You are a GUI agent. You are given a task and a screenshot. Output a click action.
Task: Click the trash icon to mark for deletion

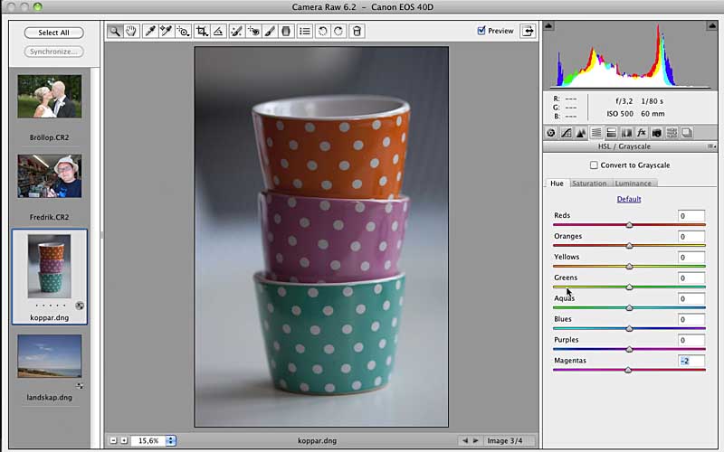coord(357,31)
